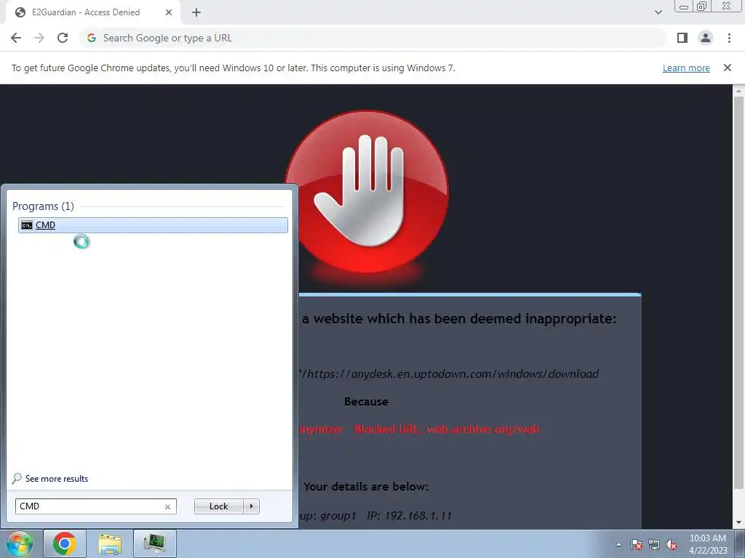The height and width of the screenshot is (558, 745).
Task: Close the E2Guardian - Access Denied tab
Action: tap(168, 12)
